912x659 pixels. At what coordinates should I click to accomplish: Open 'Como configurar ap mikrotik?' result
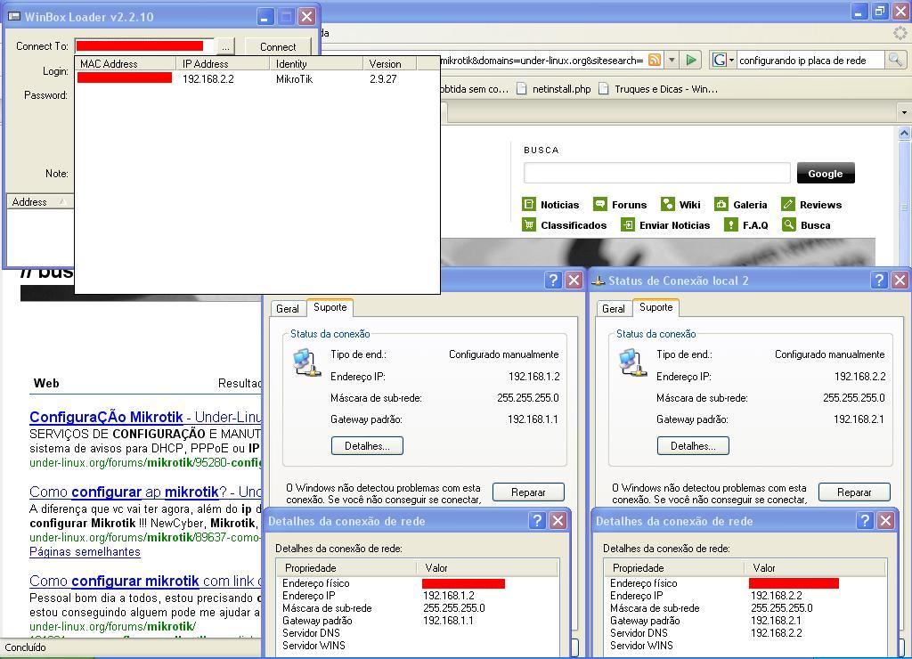tap(145, 492)
